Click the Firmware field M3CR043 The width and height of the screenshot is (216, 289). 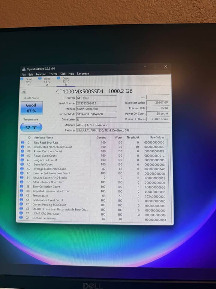click(96, 98)
